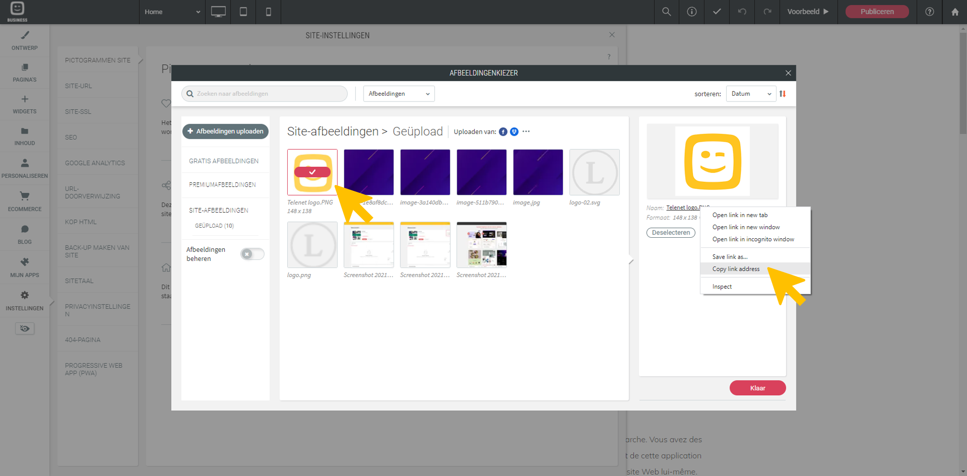Open the search magnifier in top bar
This screenshot has height=476, width=967.
[x=666, y=12]
